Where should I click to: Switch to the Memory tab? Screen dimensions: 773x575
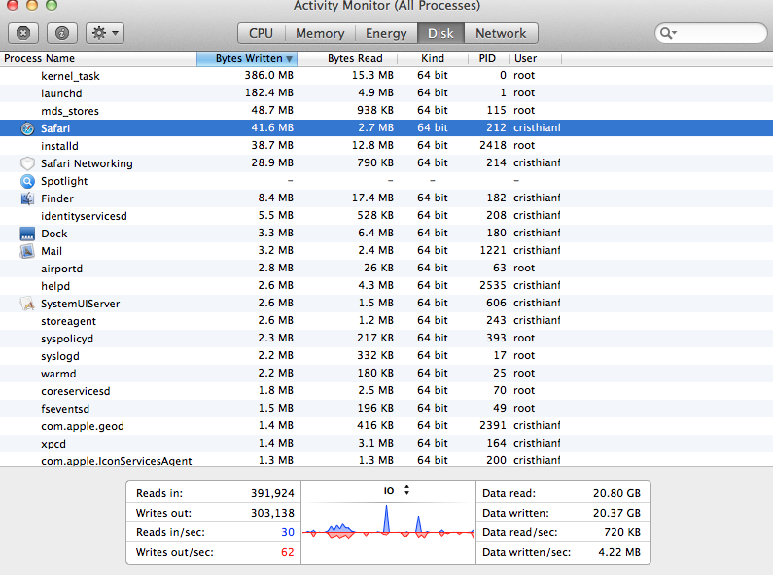[320, 33]
